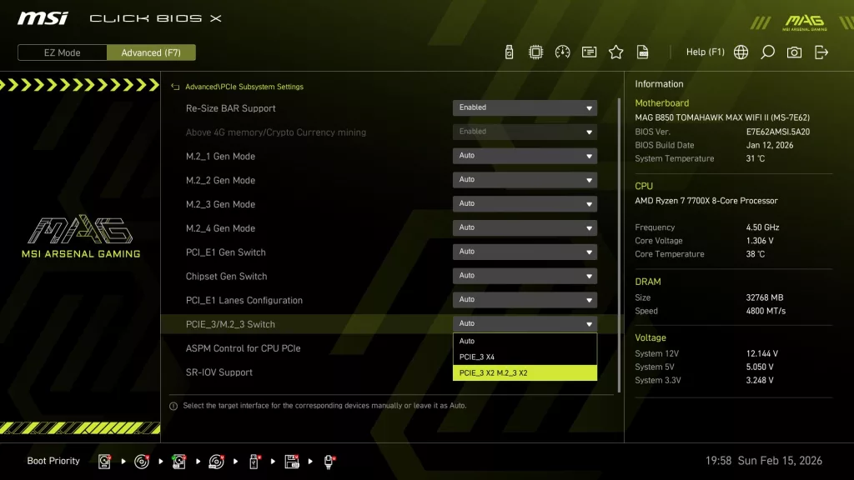Open the BIOS log file icon
This screenshot has height=480, width=854.
point(643,51)
